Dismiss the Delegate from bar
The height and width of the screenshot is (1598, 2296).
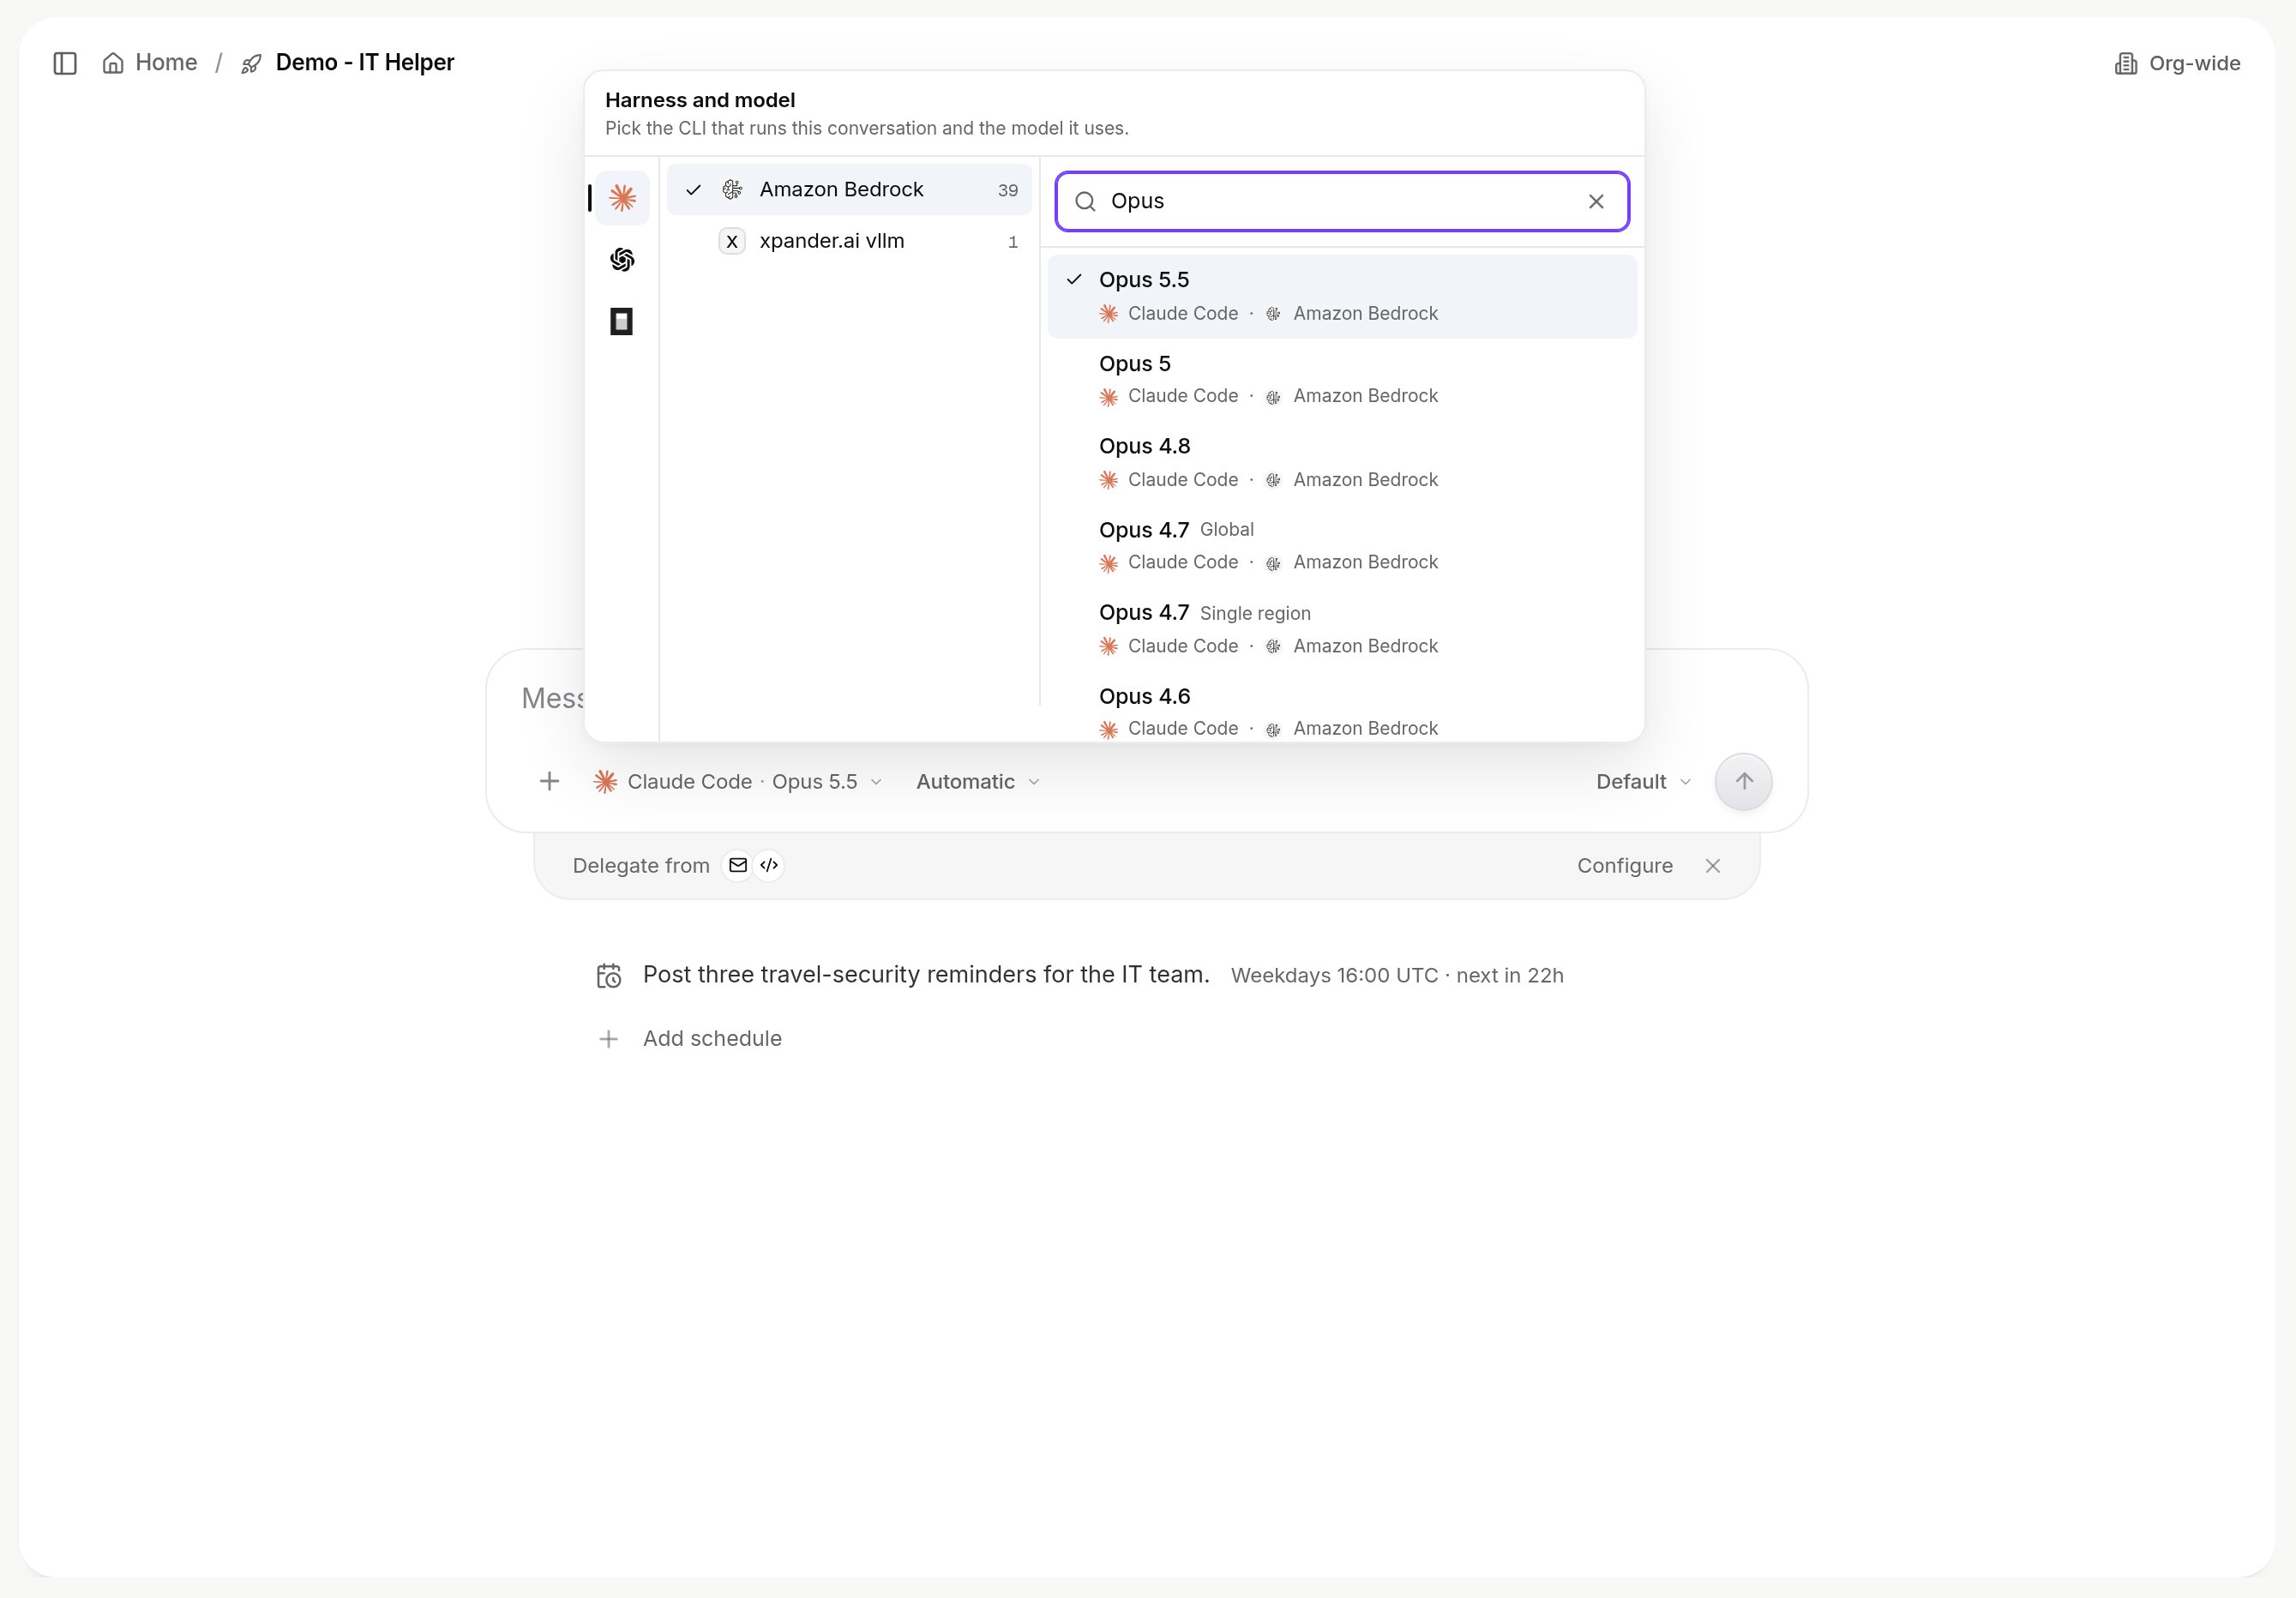click(x=1713, y=866)
